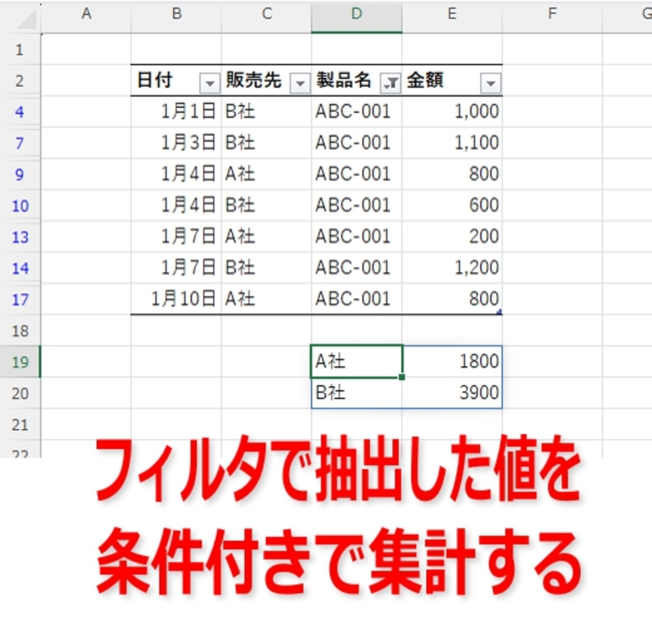Select row 7 header
The height and width of the screenshot is (621, 652).
click(x=20, y=143)
